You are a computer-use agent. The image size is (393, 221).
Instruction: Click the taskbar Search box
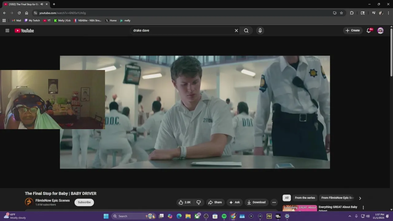click(x=134, y=216)
